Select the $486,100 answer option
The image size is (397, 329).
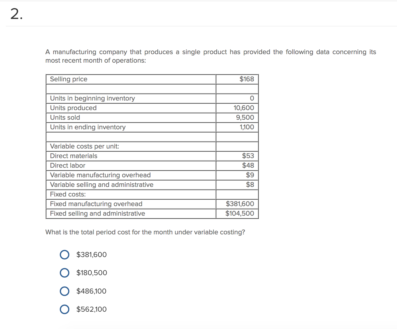coord(64,291)
